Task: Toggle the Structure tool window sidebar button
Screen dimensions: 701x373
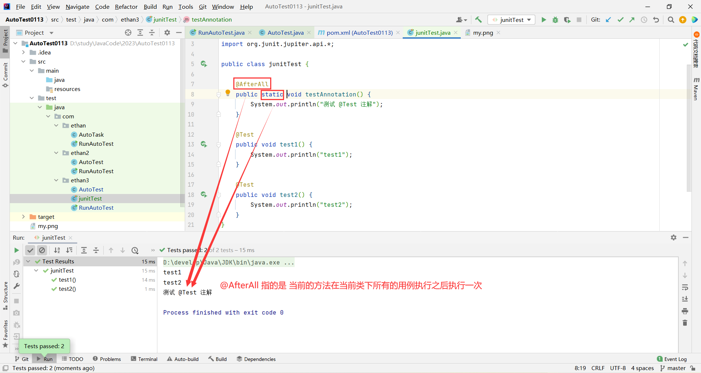Action: point(5,296)
